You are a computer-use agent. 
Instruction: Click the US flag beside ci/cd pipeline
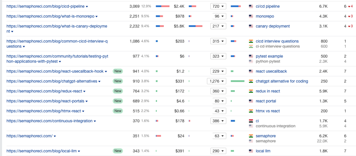click(x=251, y=6)
